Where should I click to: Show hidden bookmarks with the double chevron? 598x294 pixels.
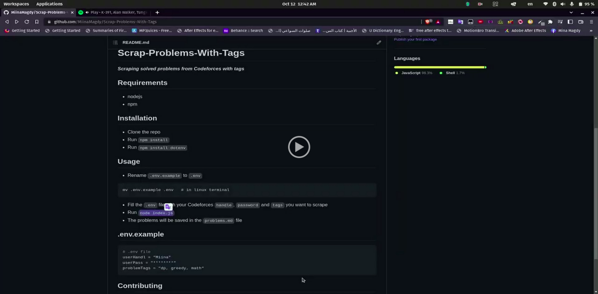point(591,30)
